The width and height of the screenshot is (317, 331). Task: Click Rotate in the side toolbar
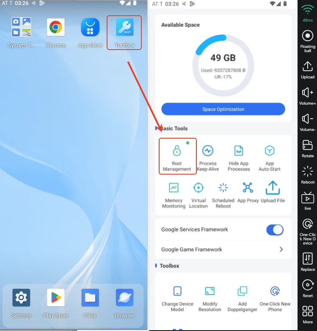[x=308, y=148]
